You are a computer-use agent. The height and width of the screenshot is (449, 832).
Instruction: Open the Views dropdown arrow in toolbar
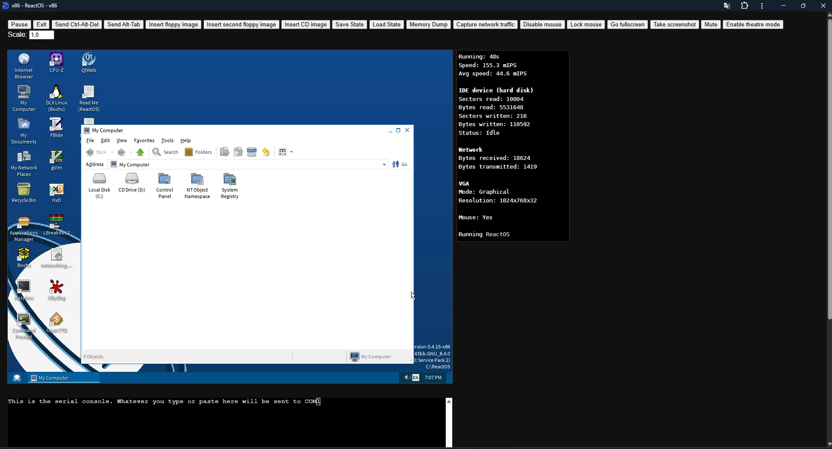292,152
